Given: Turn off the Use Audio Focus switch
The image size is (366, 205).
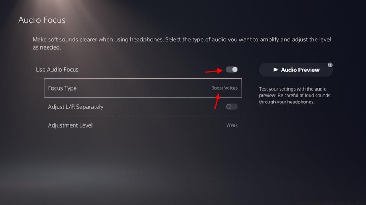Looking at the screenshot, I should tap(232, 70).
